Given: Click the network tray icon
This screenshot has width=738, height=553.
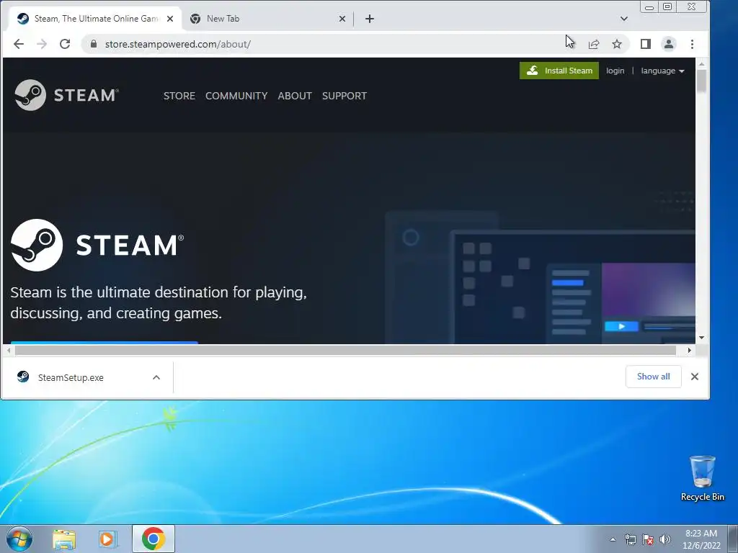Looking at the screenshot, I should point(630,539).
